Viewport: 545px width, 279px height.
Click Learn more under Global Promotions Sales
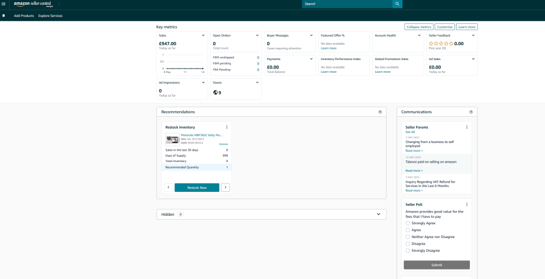pyautogui.click(x=383, y=72)
